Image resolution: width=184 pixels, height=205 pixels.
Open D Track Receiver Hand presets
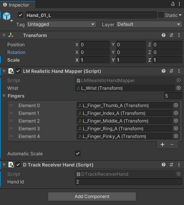(x=171, y=165)
